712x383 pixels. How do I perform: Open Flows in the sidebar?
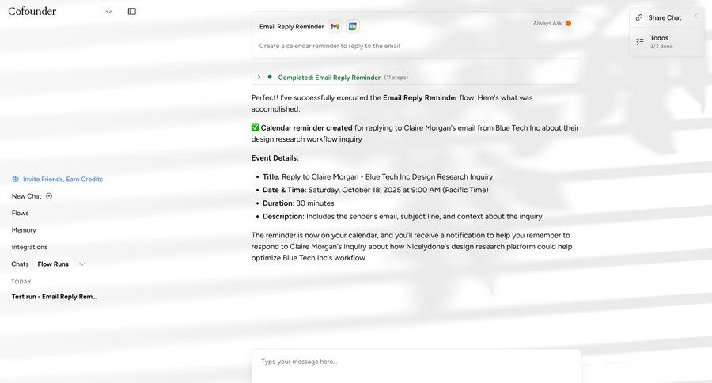[20, 213]
